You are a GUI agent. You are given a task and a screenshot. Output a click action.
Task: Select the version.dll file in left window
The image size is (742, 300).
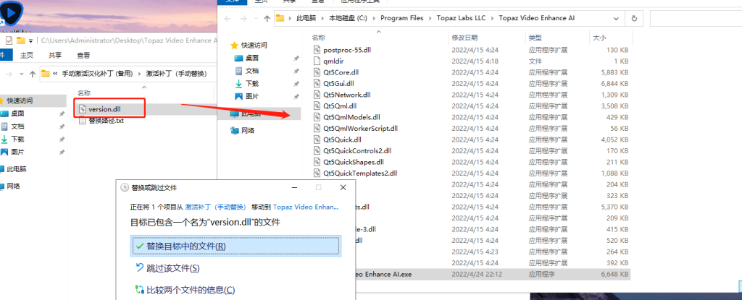(x=104, y=109)
